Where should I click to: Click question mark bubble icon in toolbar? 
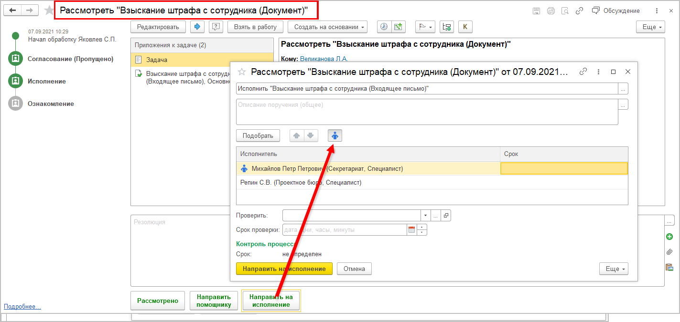click(216, 27)
